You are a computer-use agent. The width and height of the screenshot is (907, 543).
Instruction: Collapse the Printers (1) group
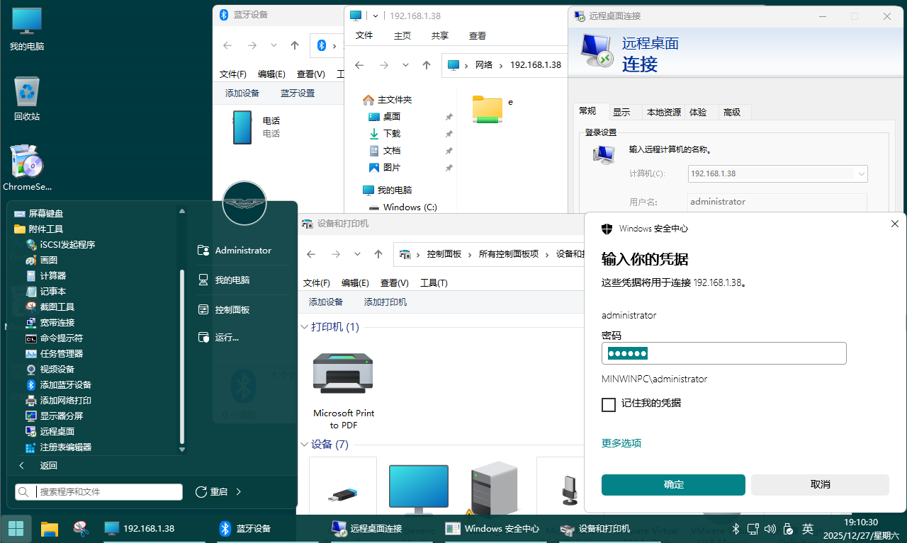pyautogui.click(x=305, y=327)
